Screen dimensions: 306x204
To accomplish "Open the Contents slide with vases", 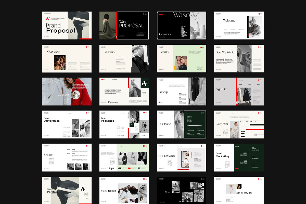I will [182, 25].
